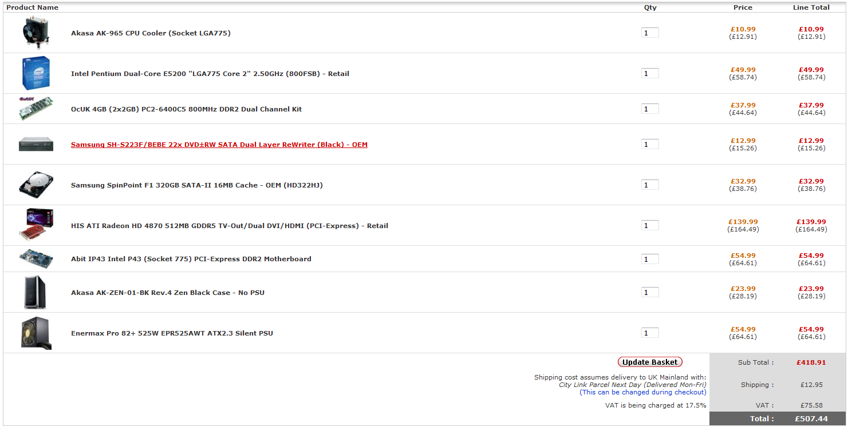Click quantity box for Abit IP43 motherboard
This screenshot has width=848, height=427.
coord(650,260)
